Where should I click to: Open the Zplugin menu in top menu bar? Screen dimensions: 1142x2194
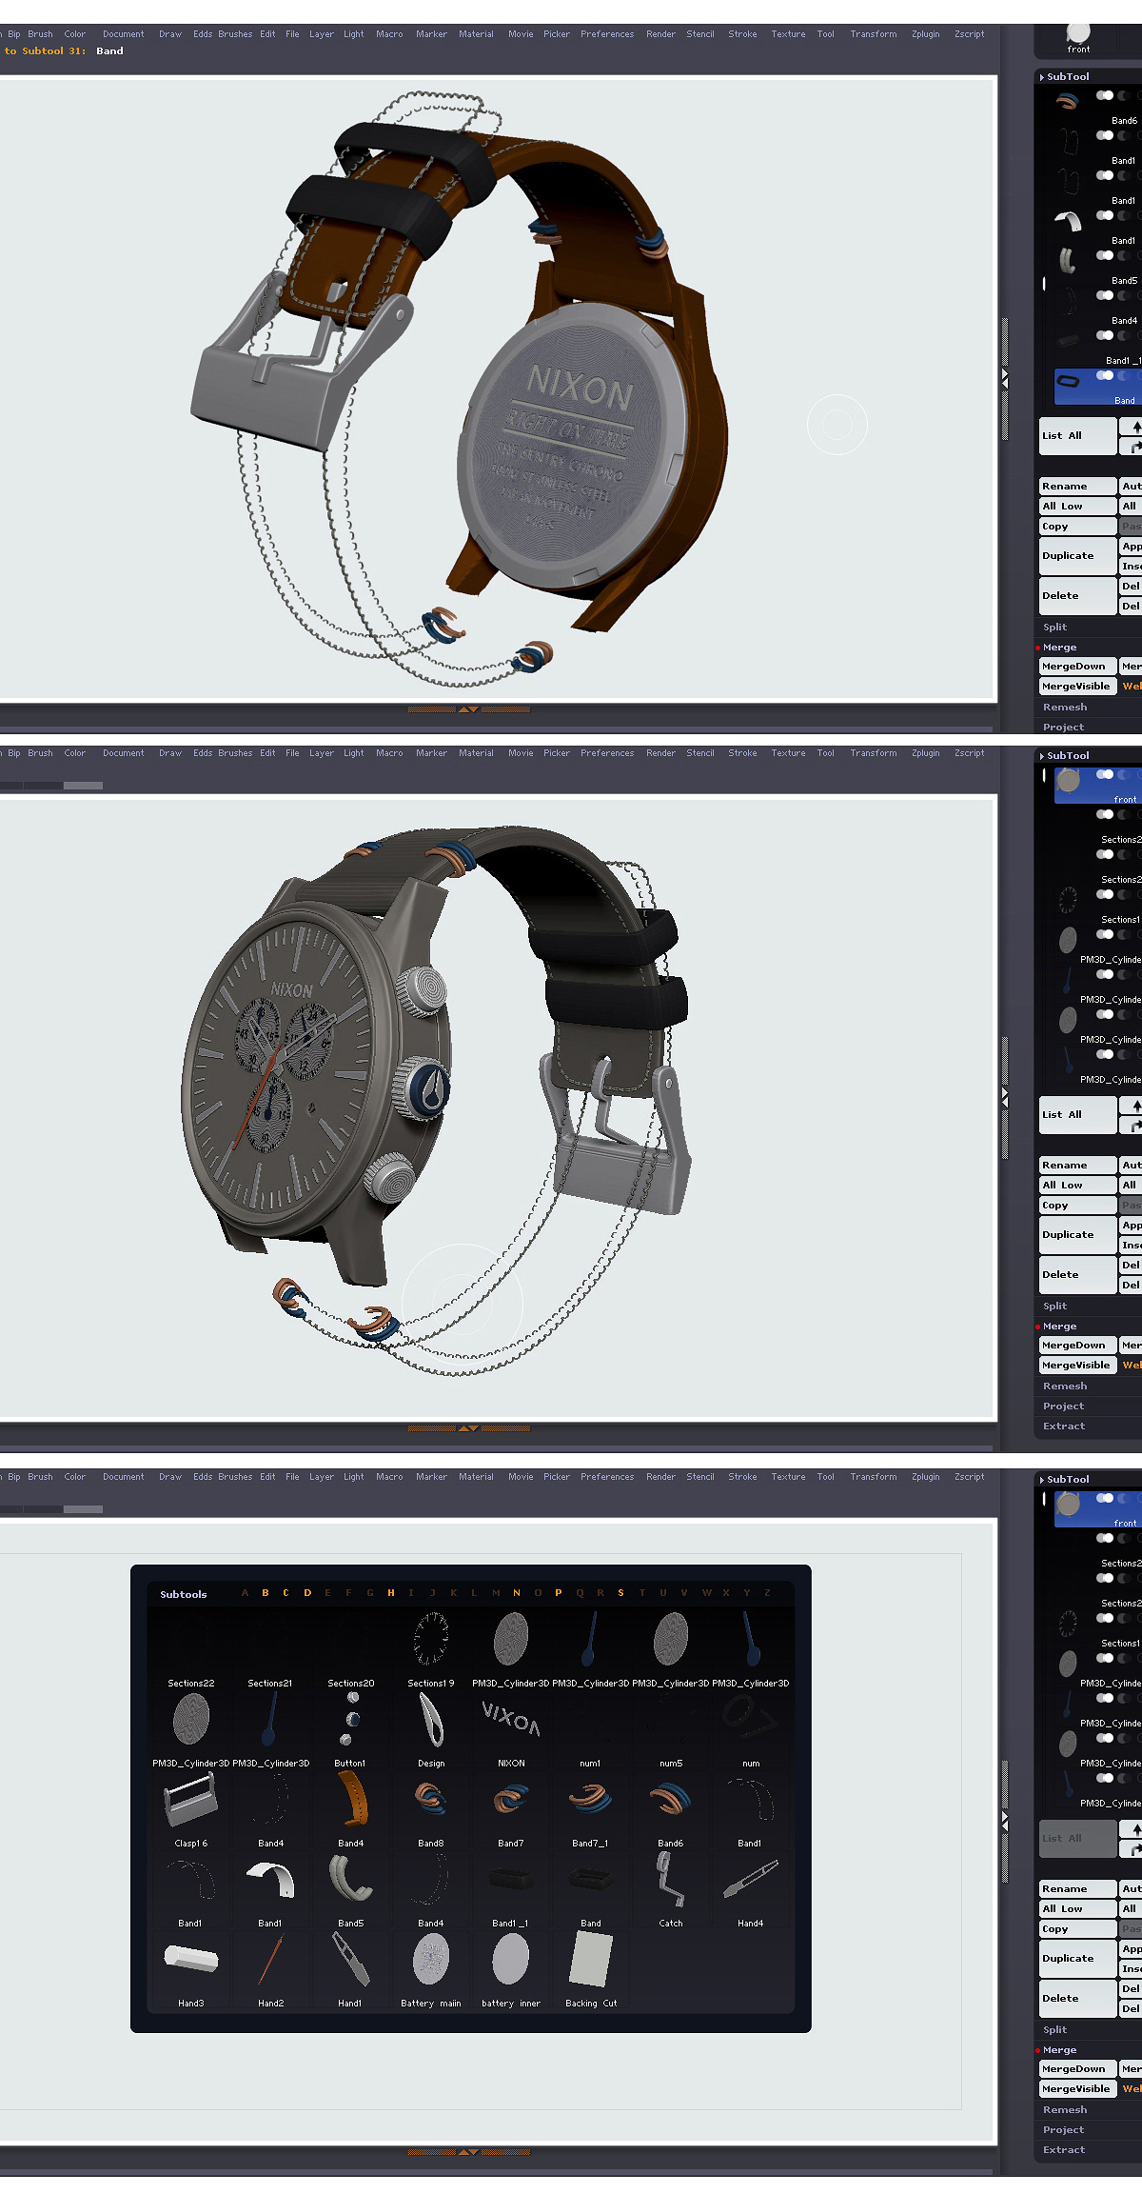[x=925, y=33]
